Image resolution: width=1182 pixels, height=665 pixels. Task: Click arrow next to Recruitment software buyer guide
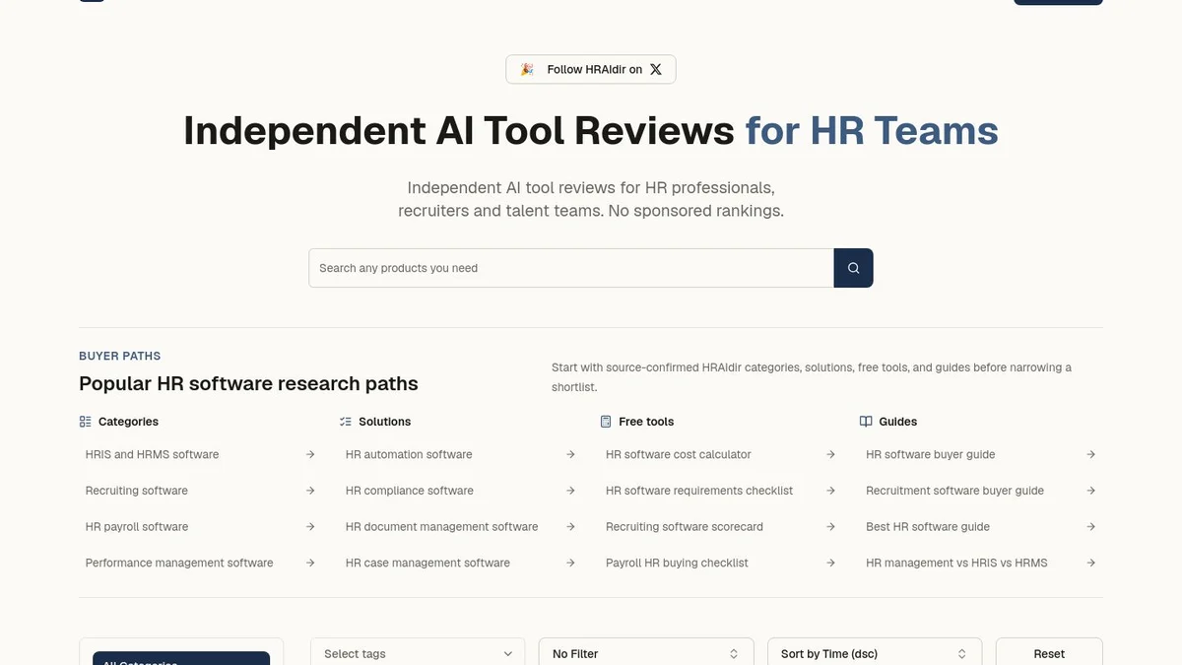click(1090, 491)
